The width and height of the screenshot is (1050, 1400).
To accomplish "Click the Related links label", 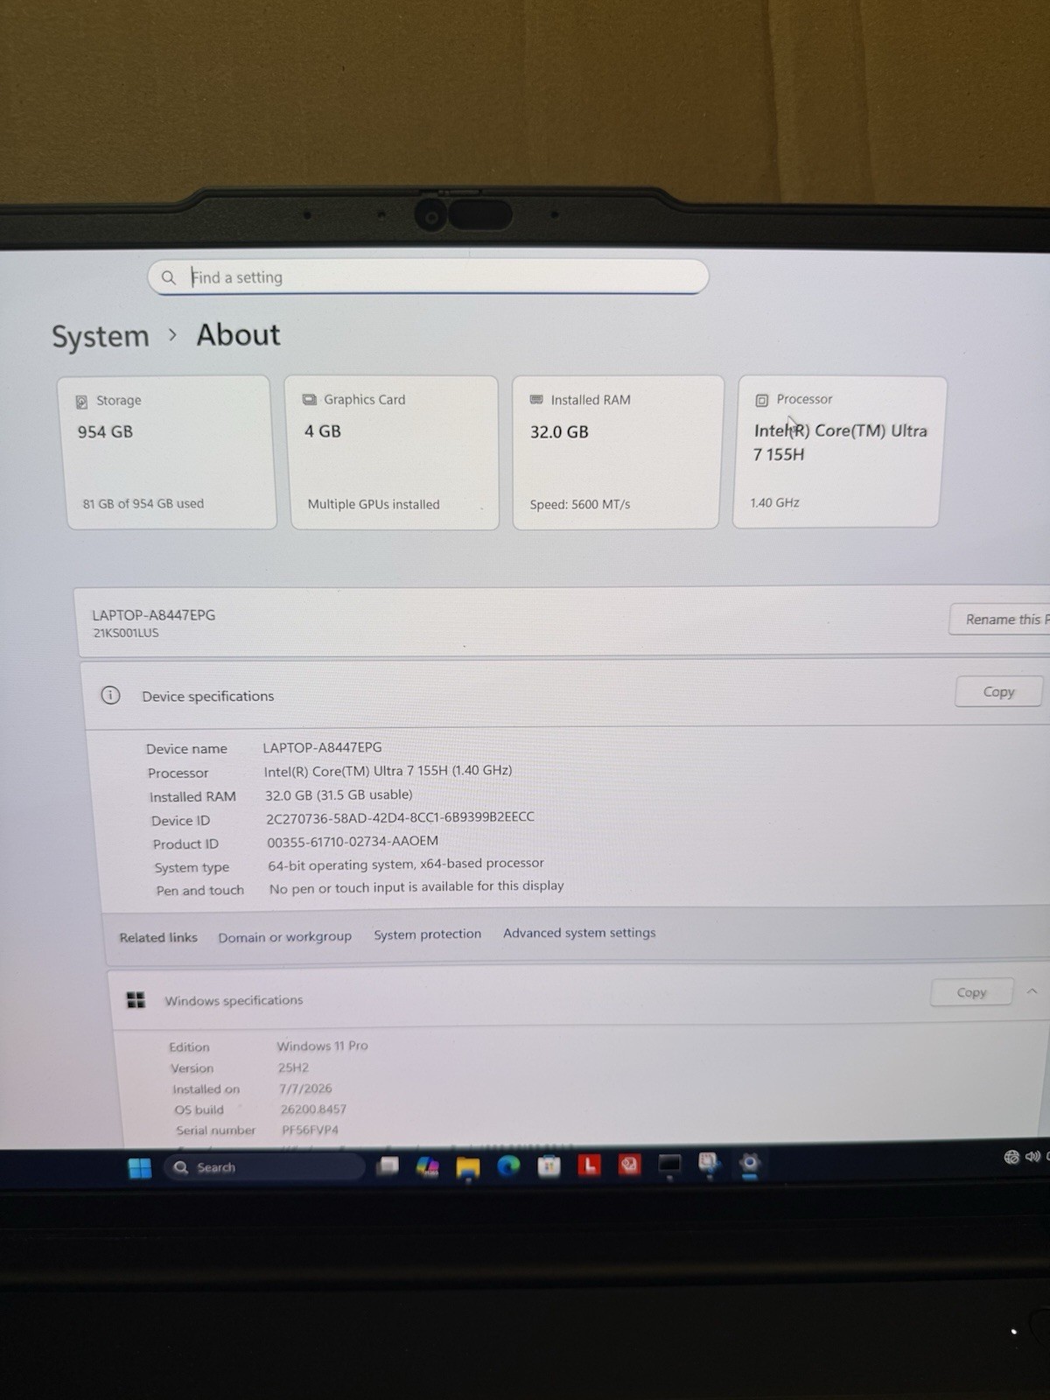I will click(x=158, y=937).
